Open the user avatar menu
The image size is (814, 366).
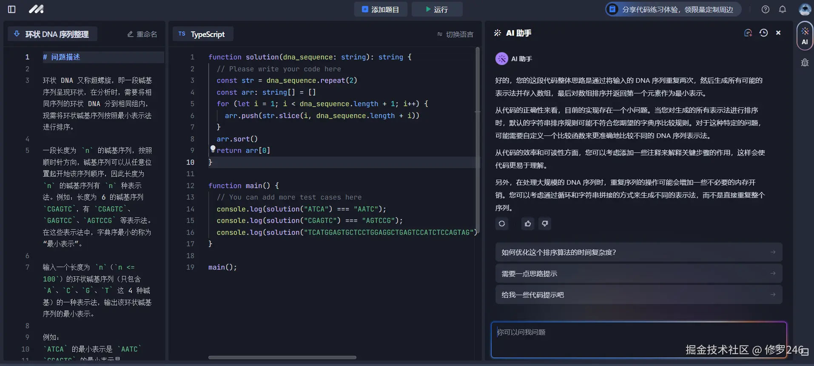pyautogui.click(x=804, y=9)
